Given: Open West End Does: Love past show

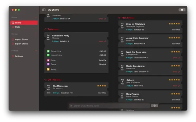Looking at the screenshot, I should 150,55.
